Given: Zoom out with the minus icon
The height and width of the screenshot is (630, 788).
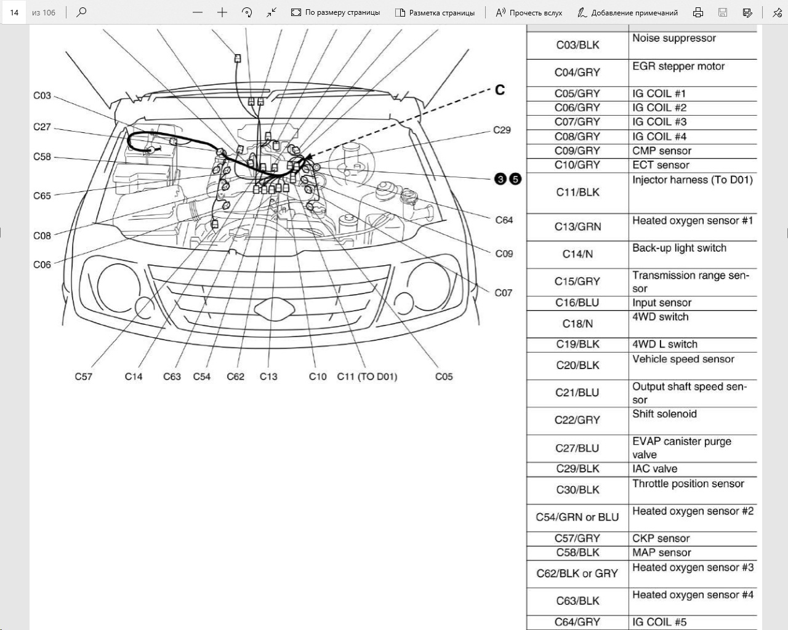Looking at the screenshot, I should coord(198,12).
